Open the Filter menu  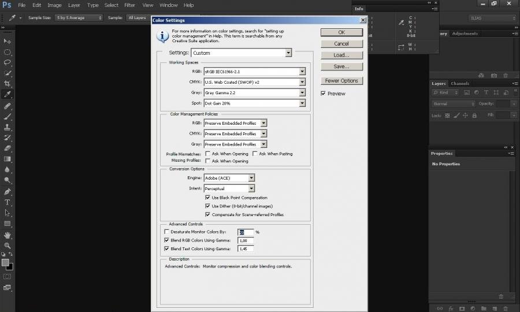[129, 5]
